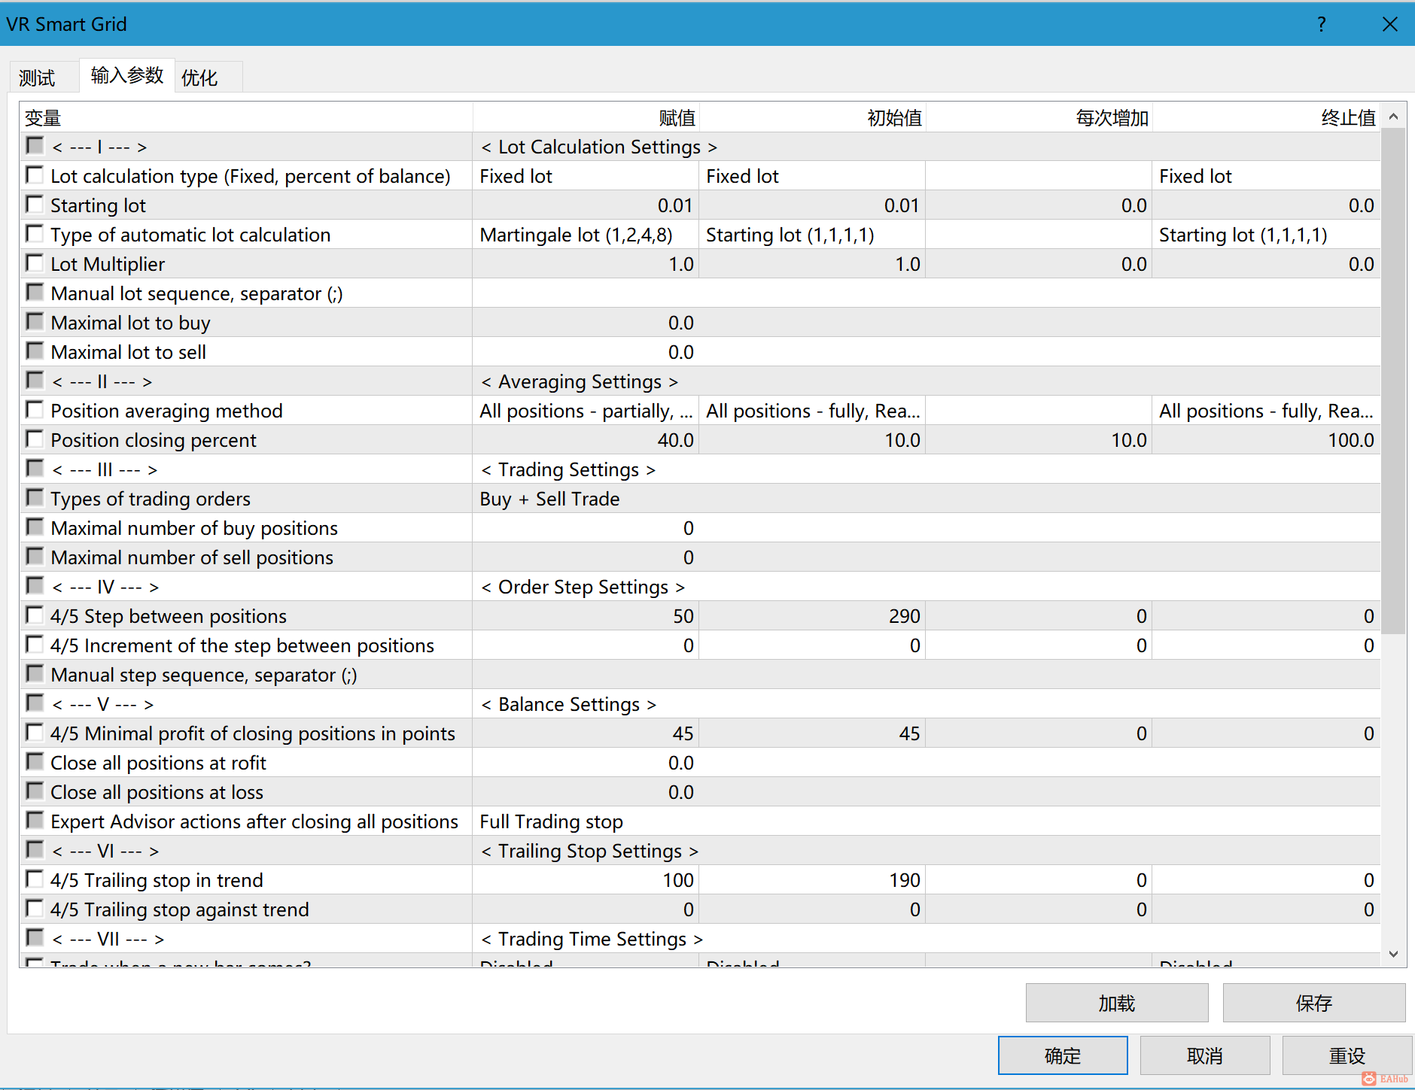Screen dimensions: 1415x1090
Task: Select the Maximal lot to buy row label
Action: coord(130,323)
